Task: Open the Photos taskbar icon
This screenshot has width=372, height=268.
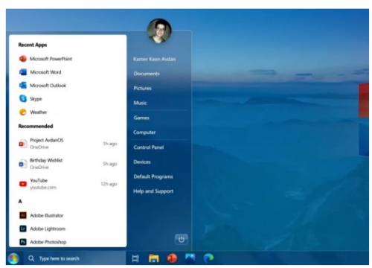Action: pyautogui.click(x=190, y=258)
